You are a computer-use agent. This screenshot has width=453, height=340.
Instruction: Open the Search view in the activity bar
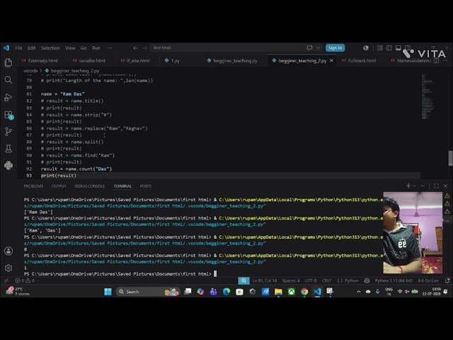tap(8, 80)
